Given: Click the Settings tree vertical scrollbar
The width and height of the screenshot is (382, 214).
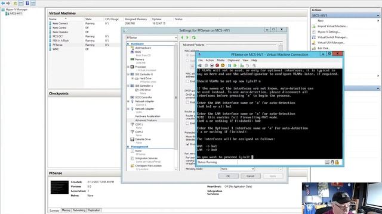Looking at the screenshot, I should tap(176, 107).
